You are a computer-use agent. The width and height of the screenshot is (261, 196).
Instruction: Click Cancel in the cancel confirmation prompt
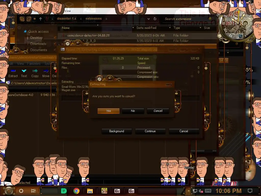[x=158, y=111]
